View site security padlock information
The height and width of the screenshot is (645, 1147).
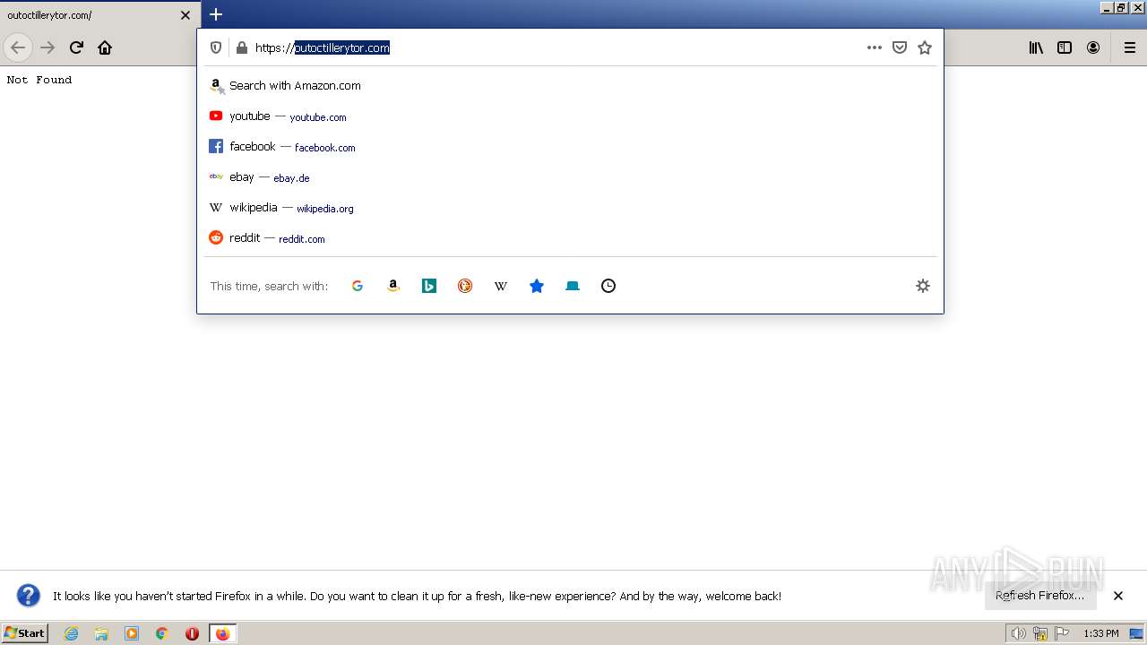click(x=241, y=47)
